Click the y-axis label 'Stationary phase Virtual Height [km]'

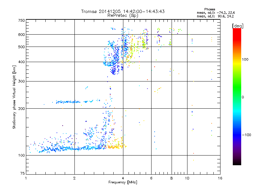click(x=14, y=97)
